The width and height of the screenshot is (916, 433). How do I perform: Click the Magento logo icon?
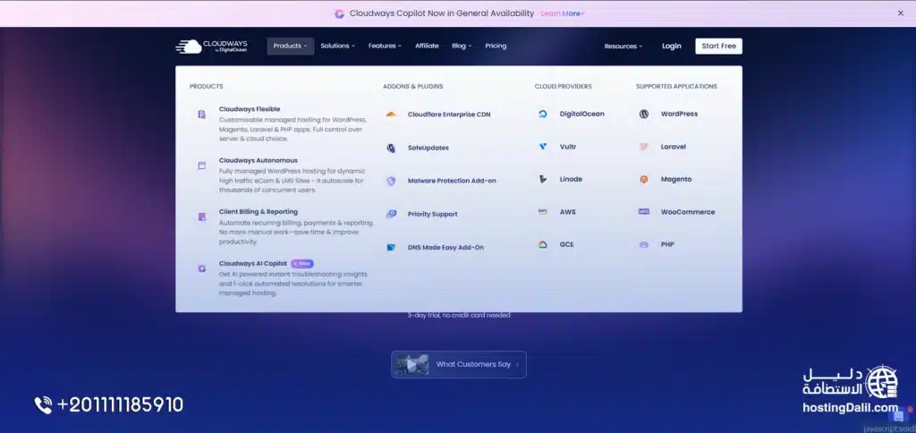(644, 179)
